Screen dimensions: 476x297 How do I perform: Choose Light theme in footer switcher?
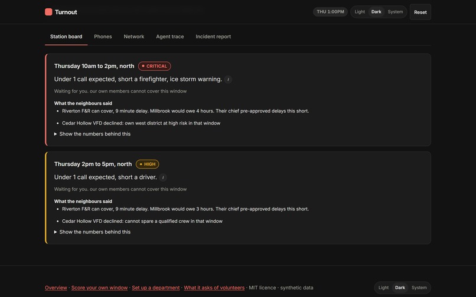(383, 288)
